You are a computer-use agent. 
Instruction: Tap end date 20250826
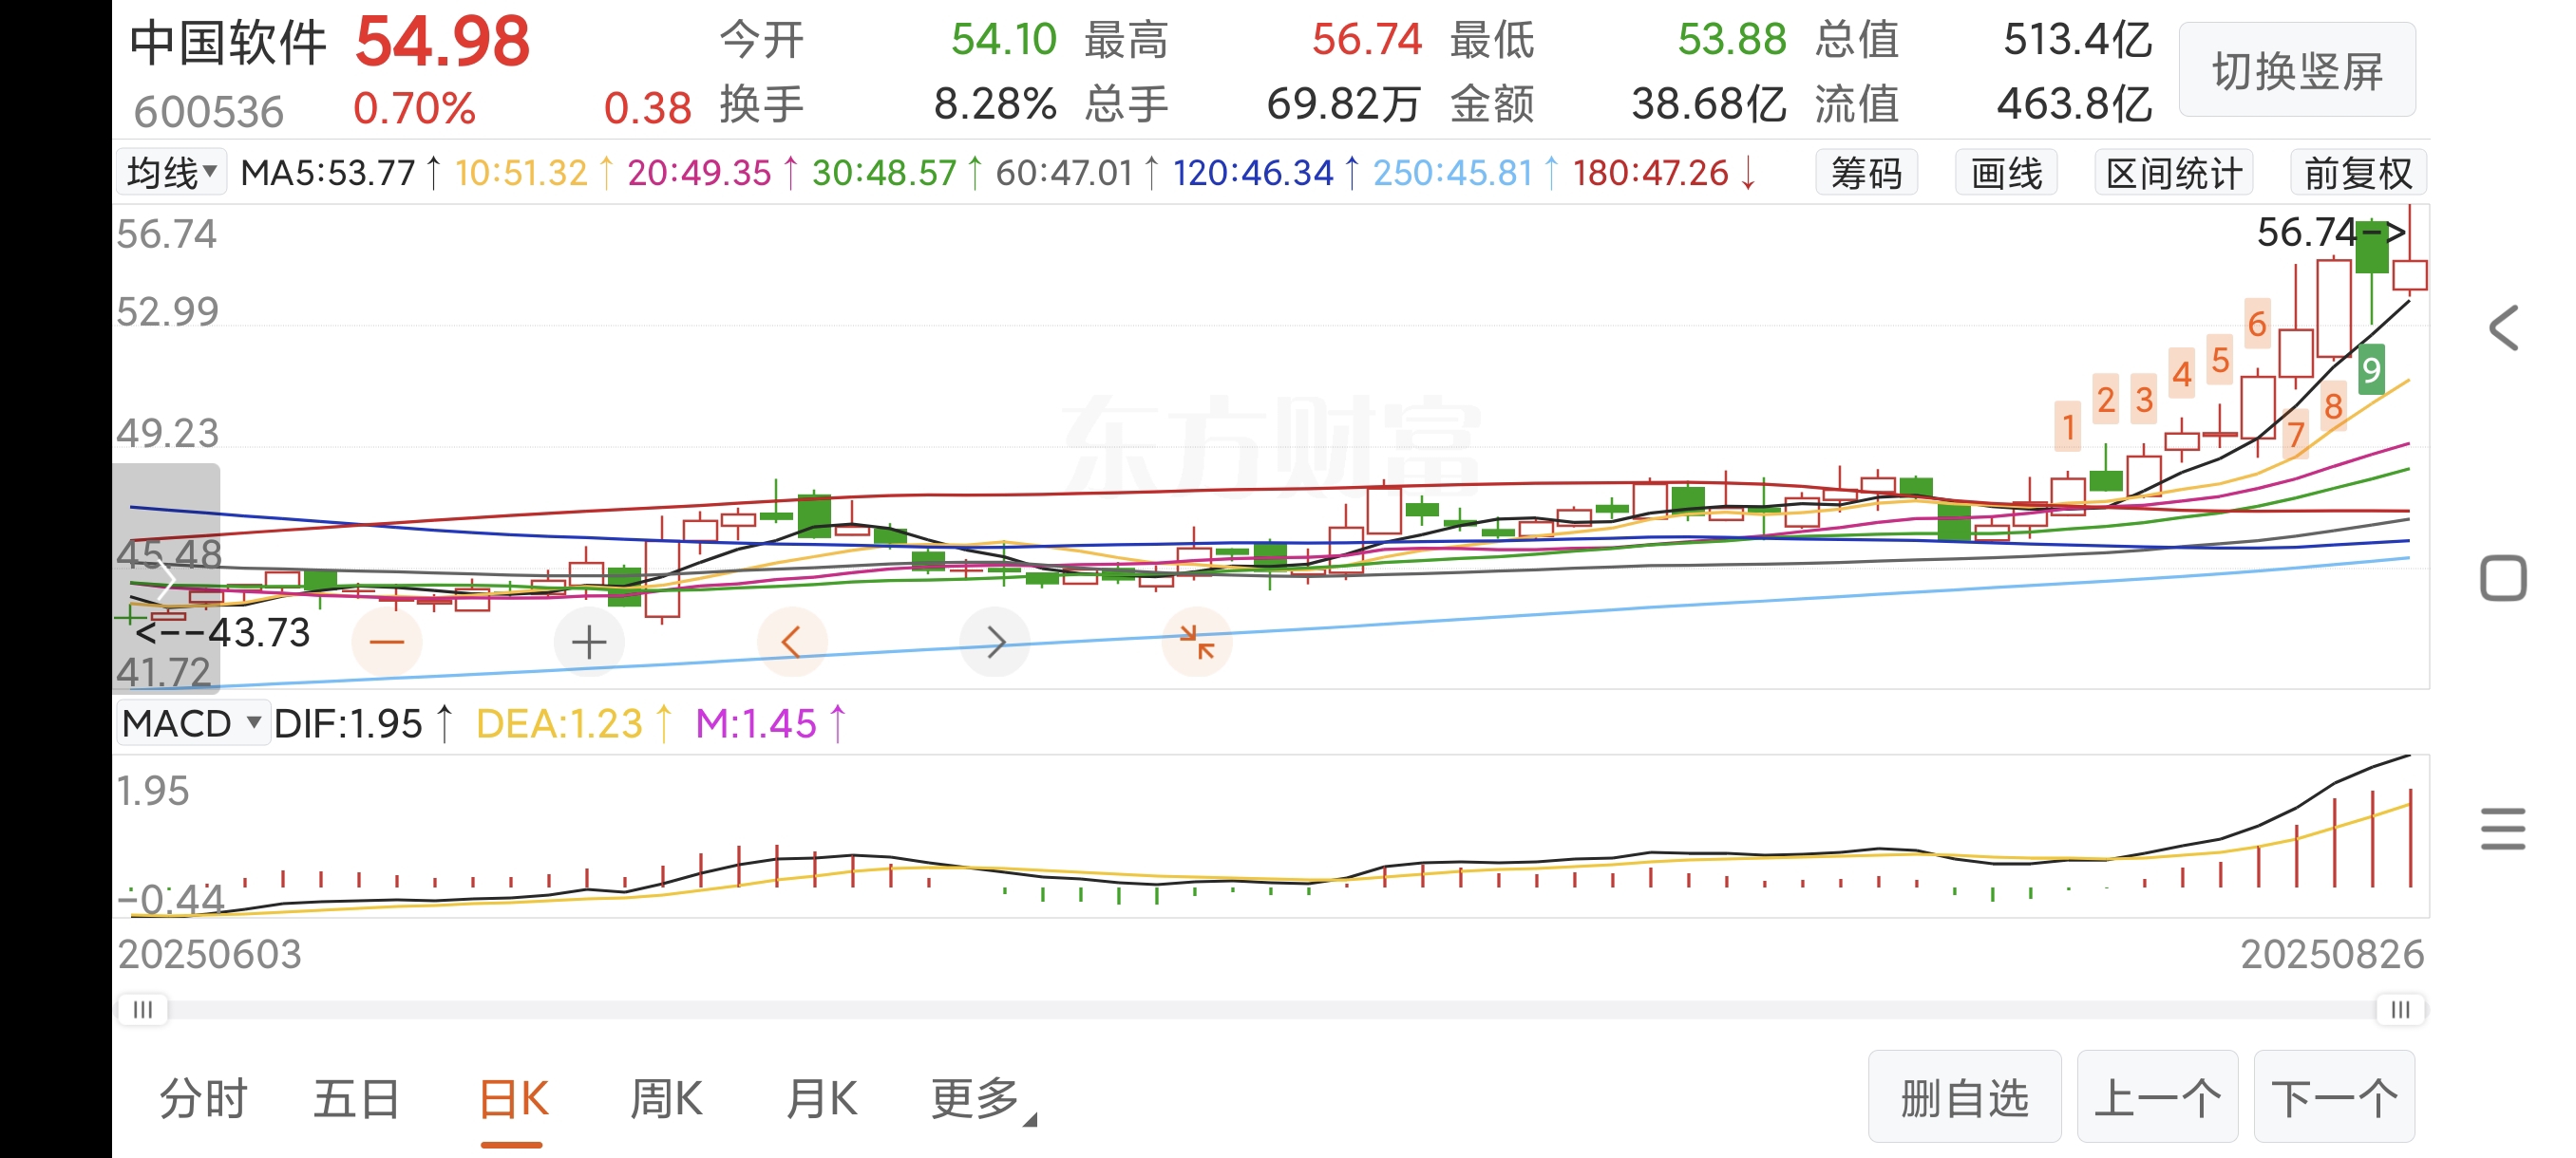coord(2332,954)
